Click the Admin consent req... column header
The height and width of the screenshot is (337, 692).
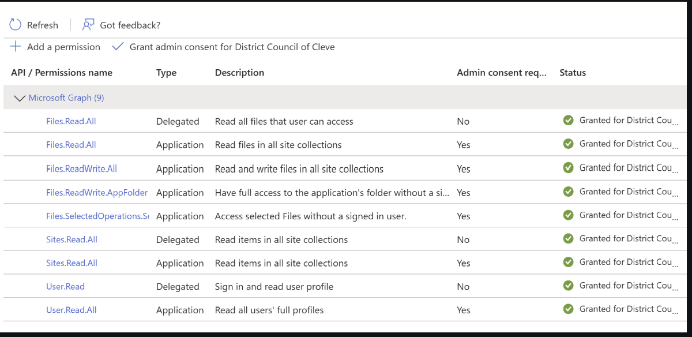(x=502, y=73)
